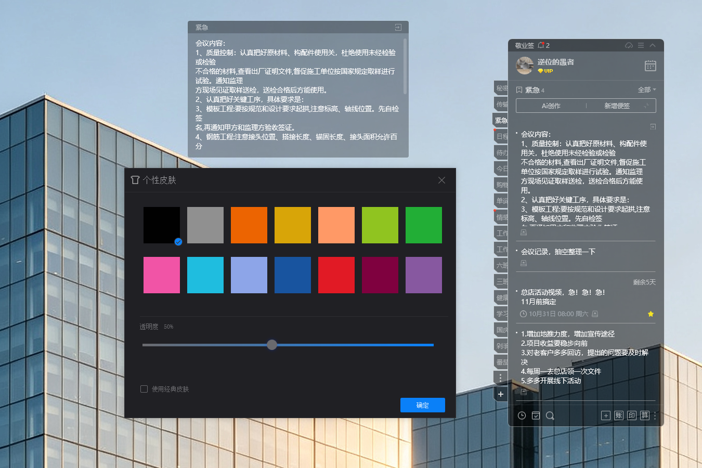Click the Ai创作 button
This screenshot has height=468, width=702.
pyautogui.click(x=551, y=106)
